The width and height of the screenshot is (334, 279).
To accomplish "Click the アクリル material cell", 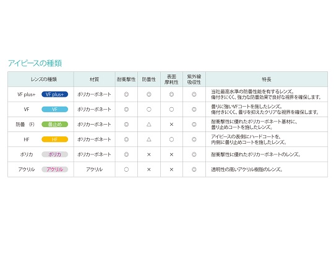I will (95, 169).
